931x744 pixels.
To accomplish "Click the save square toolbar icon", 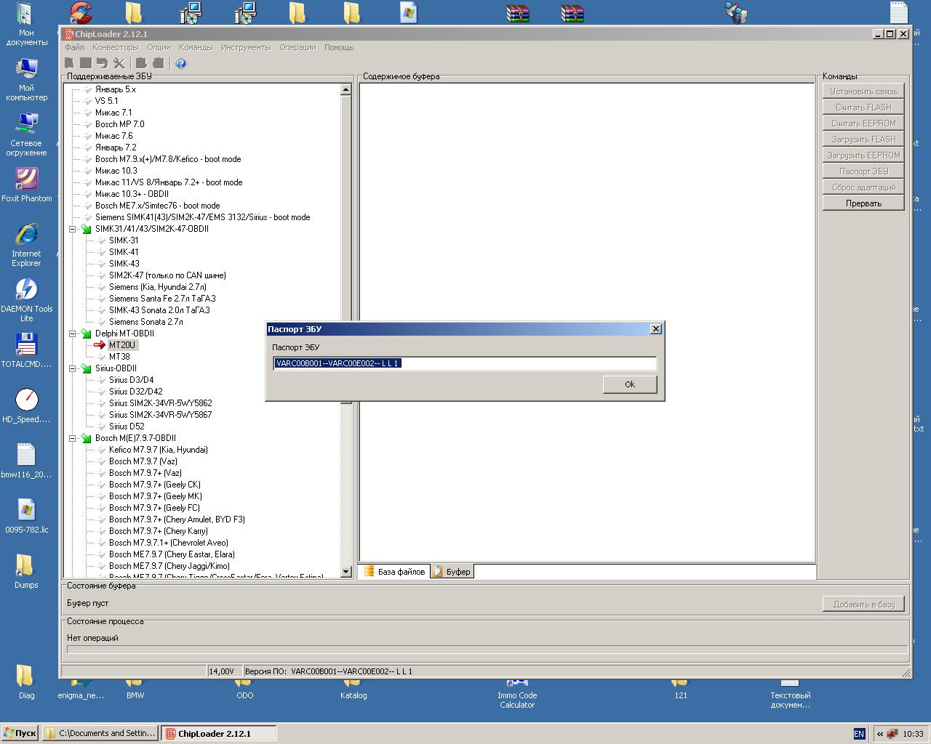I will [86, 63].
